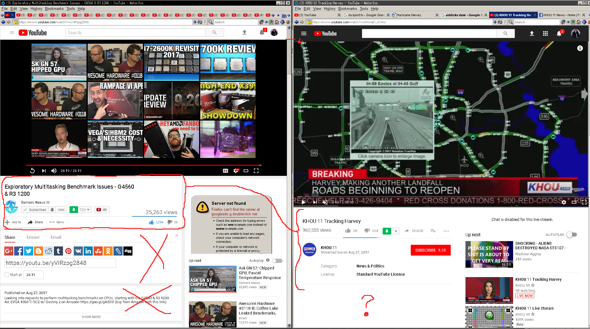Click the replay button in left video player
This screenshot has width=590, height=329.
pos(32,171)
